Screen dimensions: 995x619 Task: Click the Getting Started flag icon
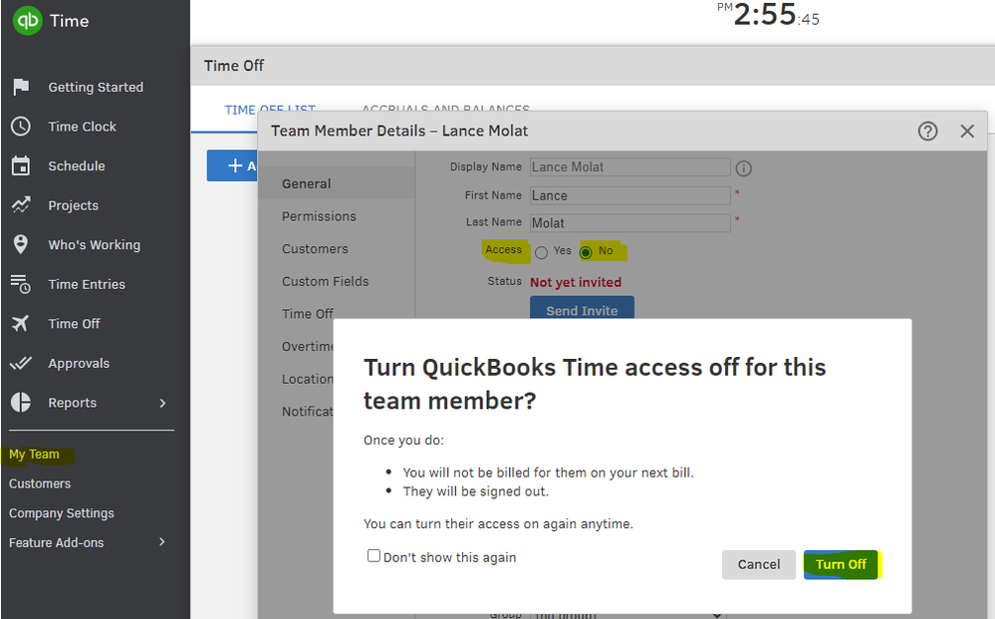(21, 87)
